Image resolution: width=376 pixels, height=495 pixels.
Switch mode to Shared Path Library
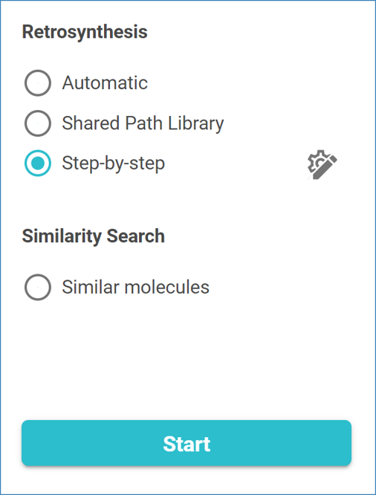click(x=38, y=123)
